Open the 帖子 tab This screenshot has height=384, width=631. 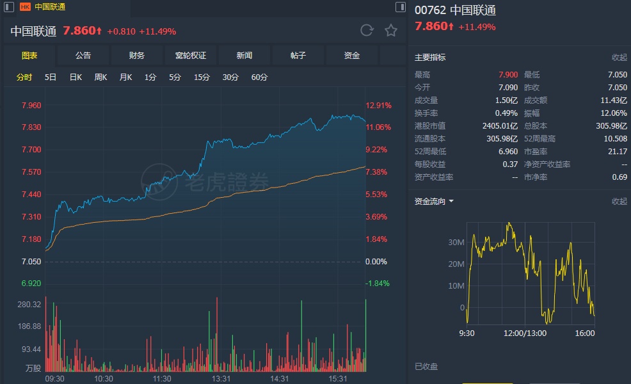tap(298, 56)
